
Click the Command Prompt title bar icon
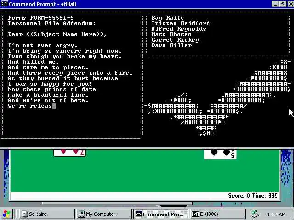[x=4, y=4]
